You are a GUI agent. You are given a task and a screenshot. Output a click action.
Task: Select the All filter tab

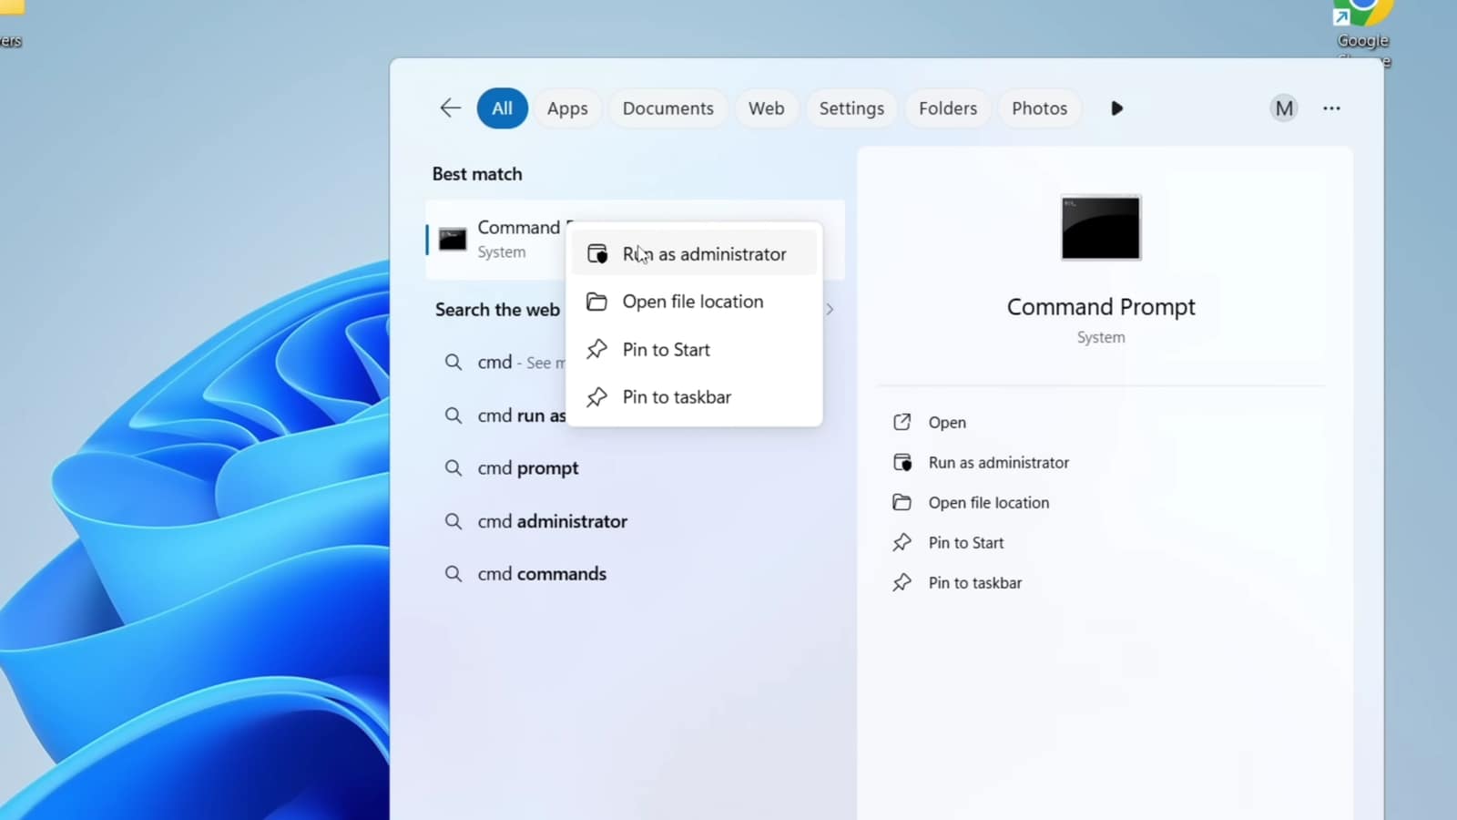502,108
